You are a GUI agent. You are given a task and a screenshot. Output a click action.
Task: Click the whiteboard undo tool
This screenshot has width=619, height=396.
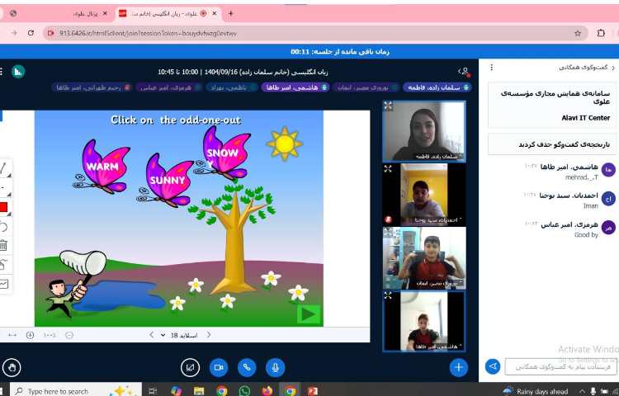point(3,227)
